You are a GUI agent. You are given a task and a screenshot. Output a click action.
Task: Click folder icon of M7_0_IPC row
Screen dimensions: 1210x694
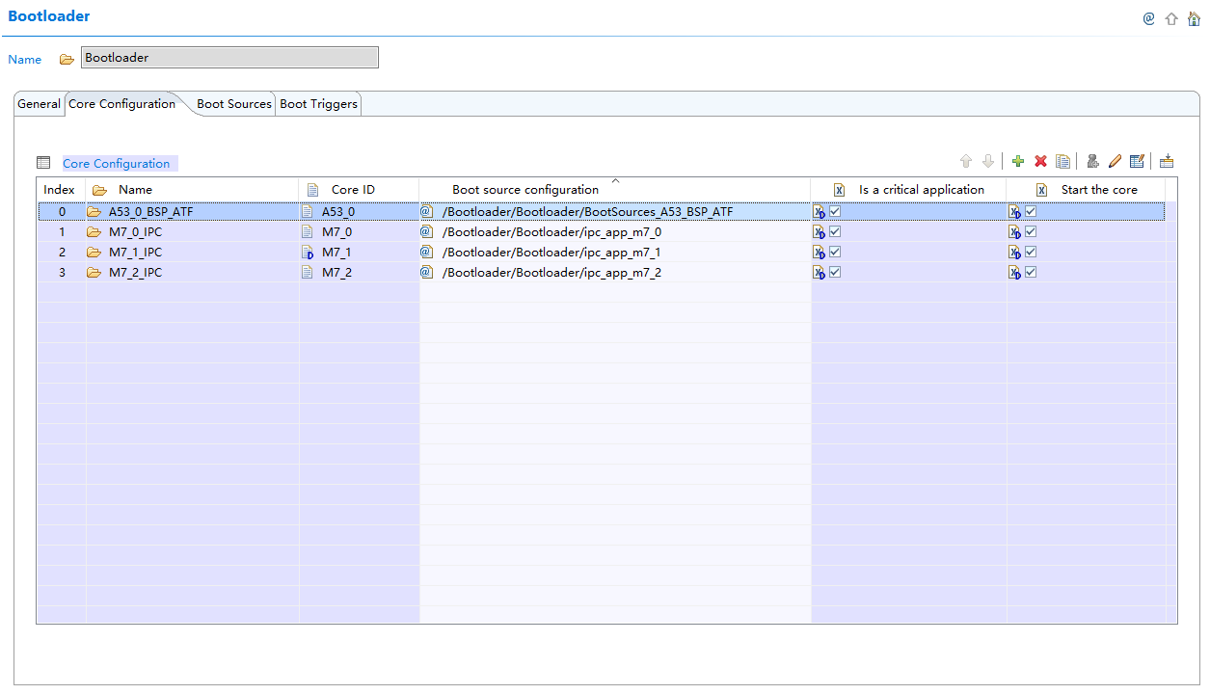(x=94, y=232)
